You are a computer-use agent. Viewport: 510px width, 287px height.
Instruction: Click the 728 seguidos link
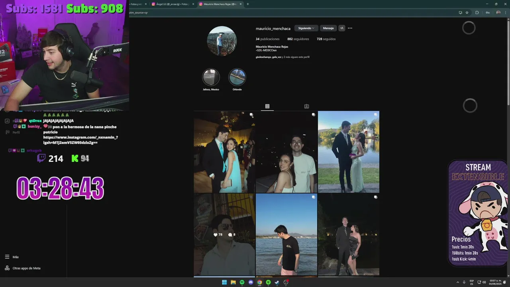coord(326,39)
